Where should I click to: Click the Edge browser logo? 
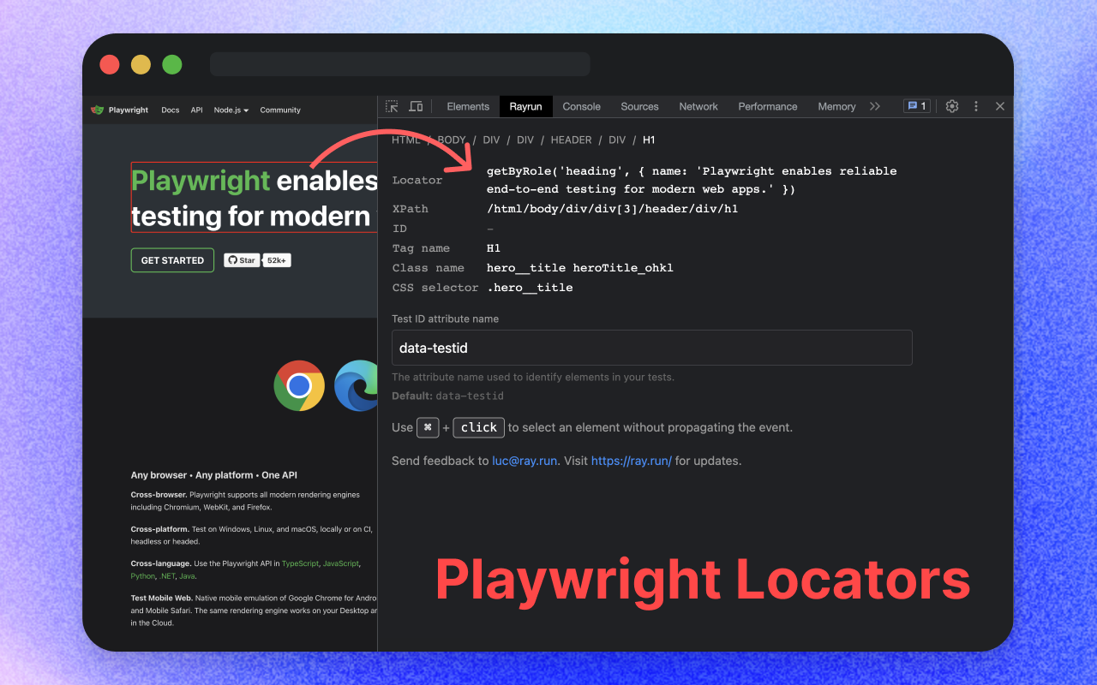point(357,385)
